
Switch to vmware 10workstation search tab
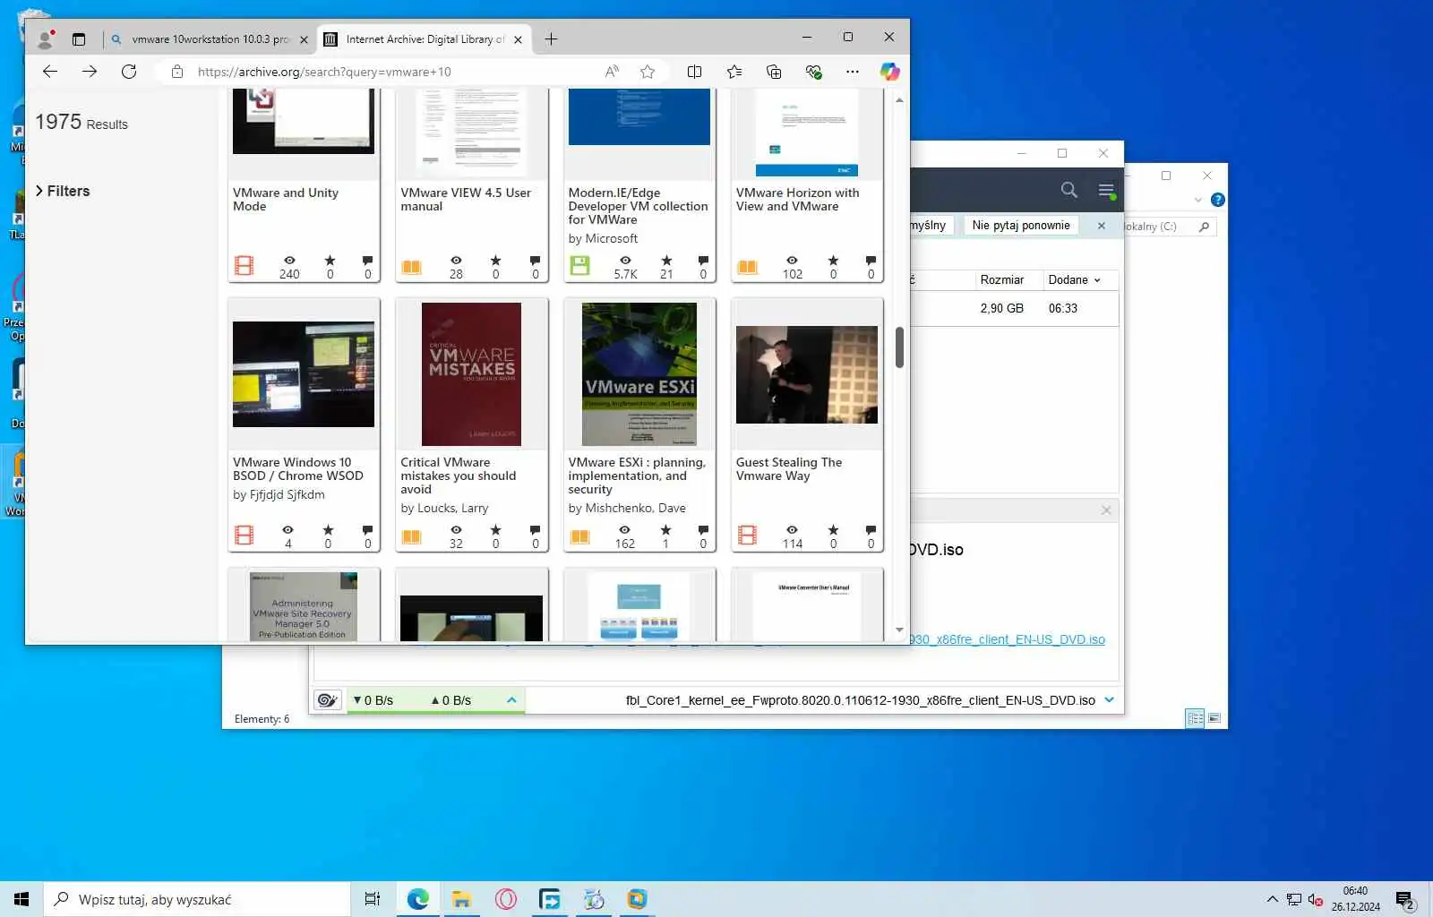pyautogui.click(x=210, y=39)
